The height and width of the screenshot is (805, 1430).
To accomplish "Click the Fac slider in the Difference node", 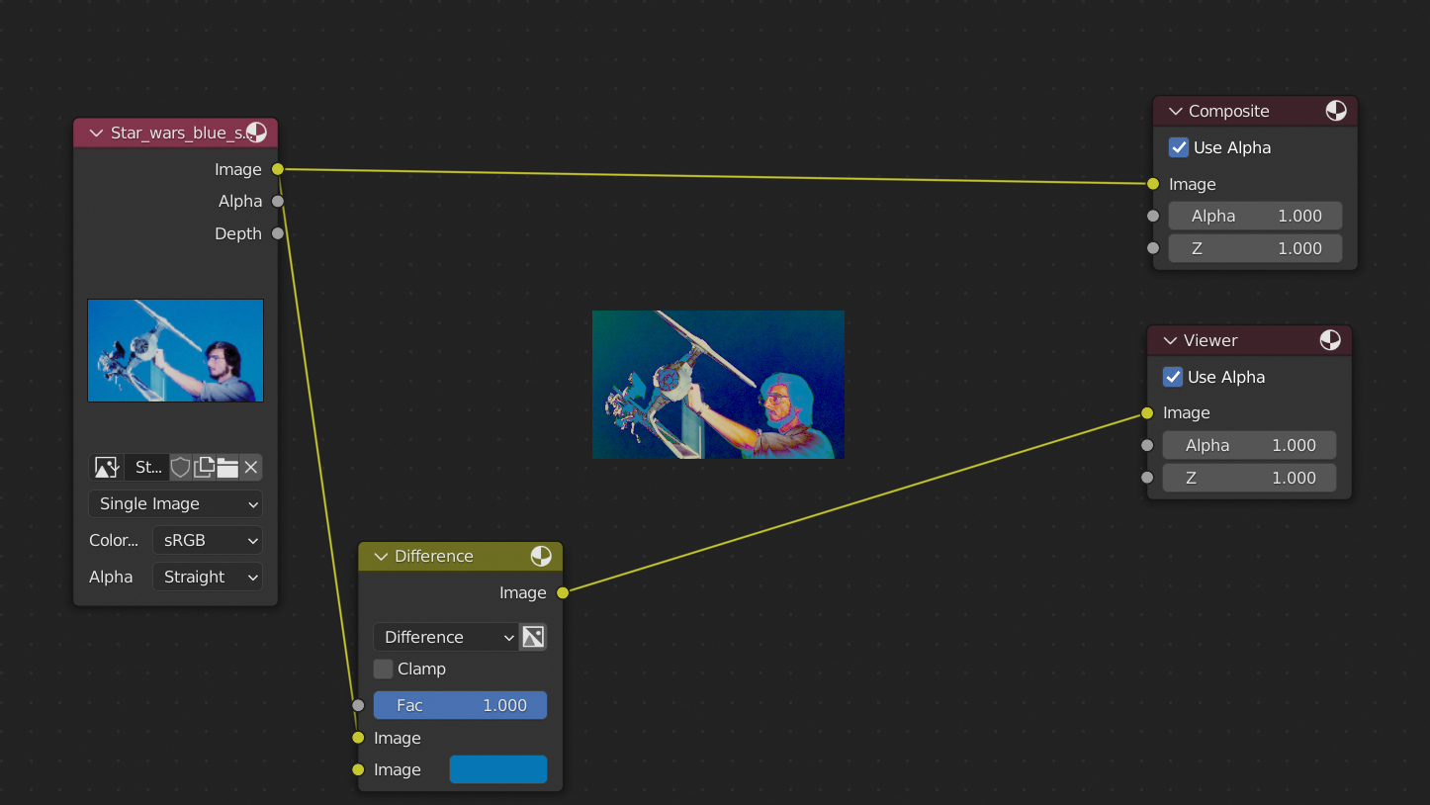I will pyautogui.click(x=460, y=705).
